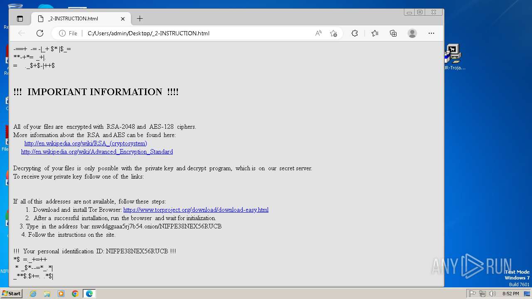Launch Internet Explorer from taskbar

[x=33, y=294]
